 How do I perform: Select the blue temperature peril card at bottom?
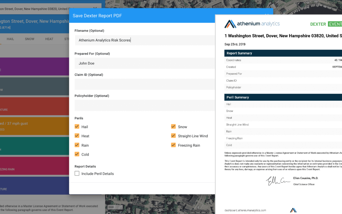click(x=35, y=186)
